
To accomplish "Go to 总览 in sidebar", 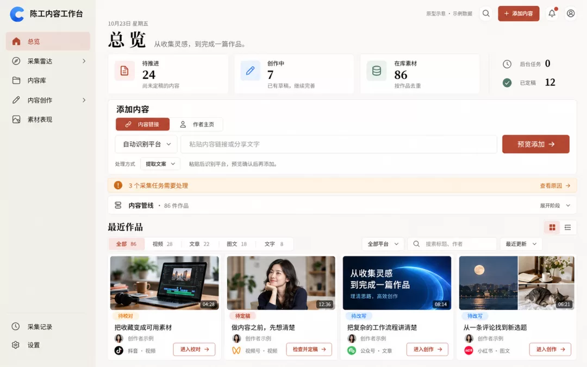I will [x=48, y=41].
